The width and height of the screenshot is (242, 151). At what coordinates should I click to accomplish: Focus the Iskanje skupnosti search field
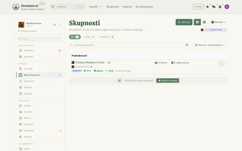pos(129,45)
